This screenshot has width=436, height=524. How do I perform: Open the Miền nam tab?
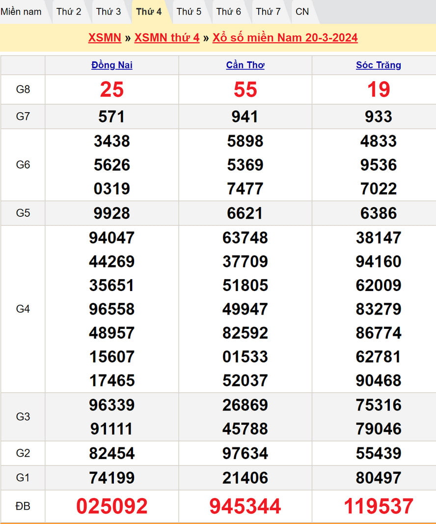21,11
